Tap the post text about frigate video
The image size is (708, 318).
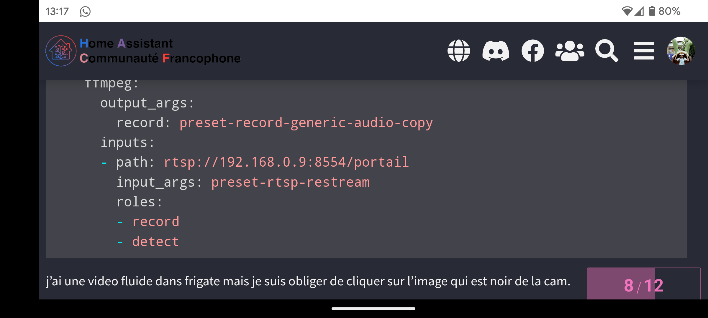[x=308, y=281]
